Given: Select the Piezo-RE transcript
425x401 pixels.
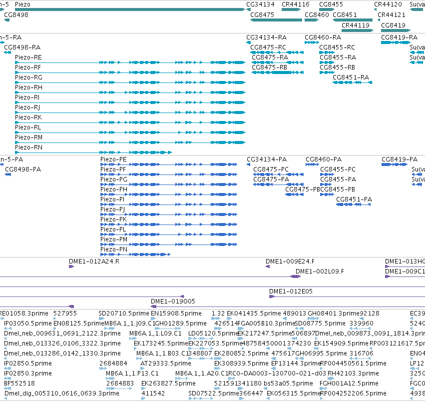Looking at the screenshot, I should click(x=130, y=62).
